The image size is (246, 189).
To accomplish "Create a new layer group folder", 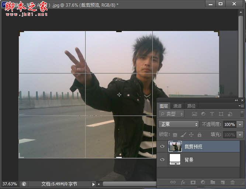I will tap(213, 182).
